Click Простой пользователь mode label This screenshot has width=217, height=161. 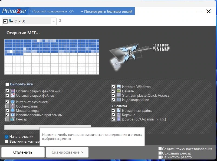click(50, 11)
